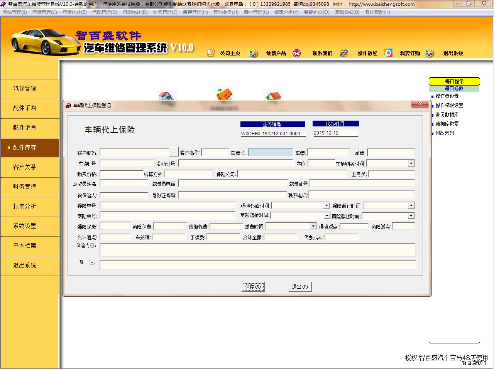Expand the 强险截止时间 dropdown
The image size is (494, 370).
pos(411,205)
